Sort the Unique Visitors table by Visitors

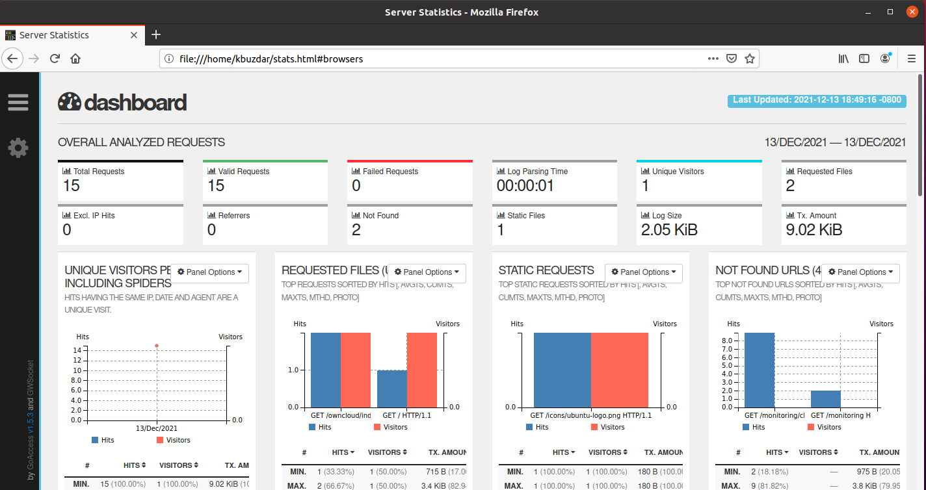coord(179,465)
